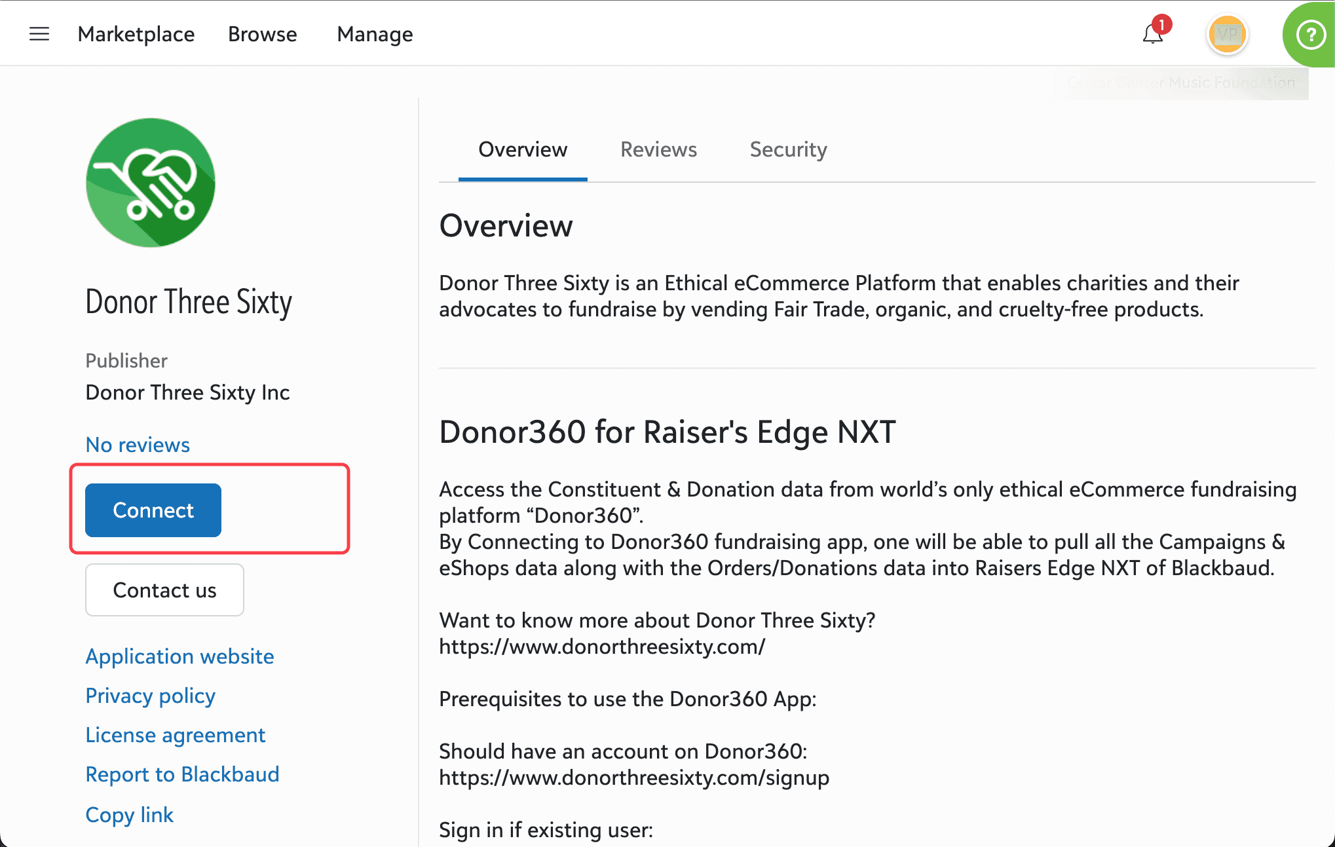The height and width of the screenshot is (847, 1335).
Task: Switch to the Overview tab
Action: [522, 150]
